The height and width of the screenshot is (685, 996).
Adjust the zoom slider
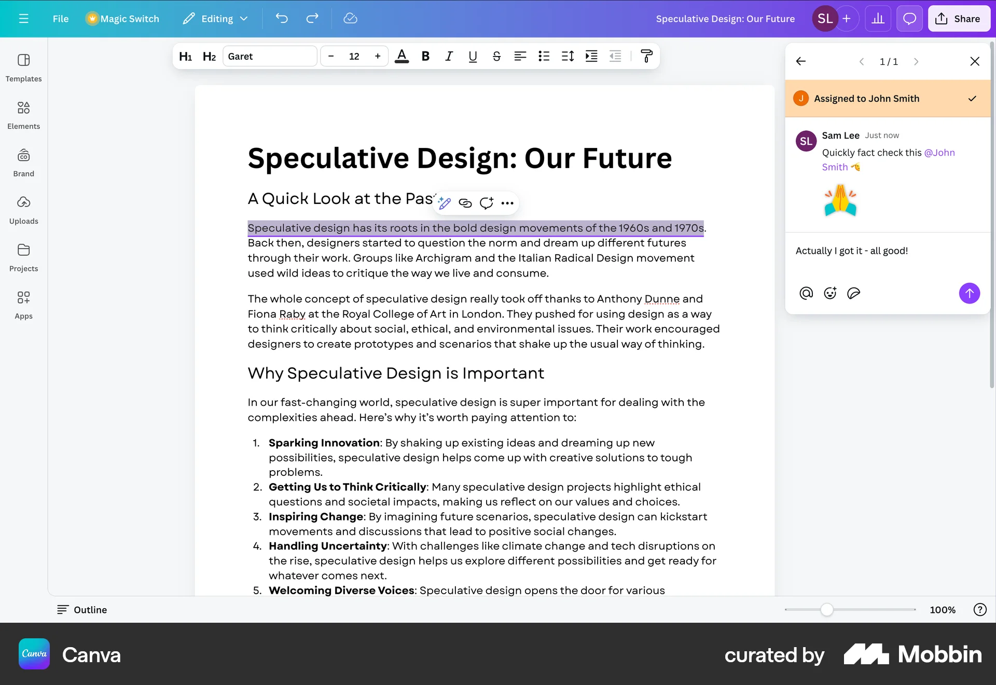(x=828, y=610)
